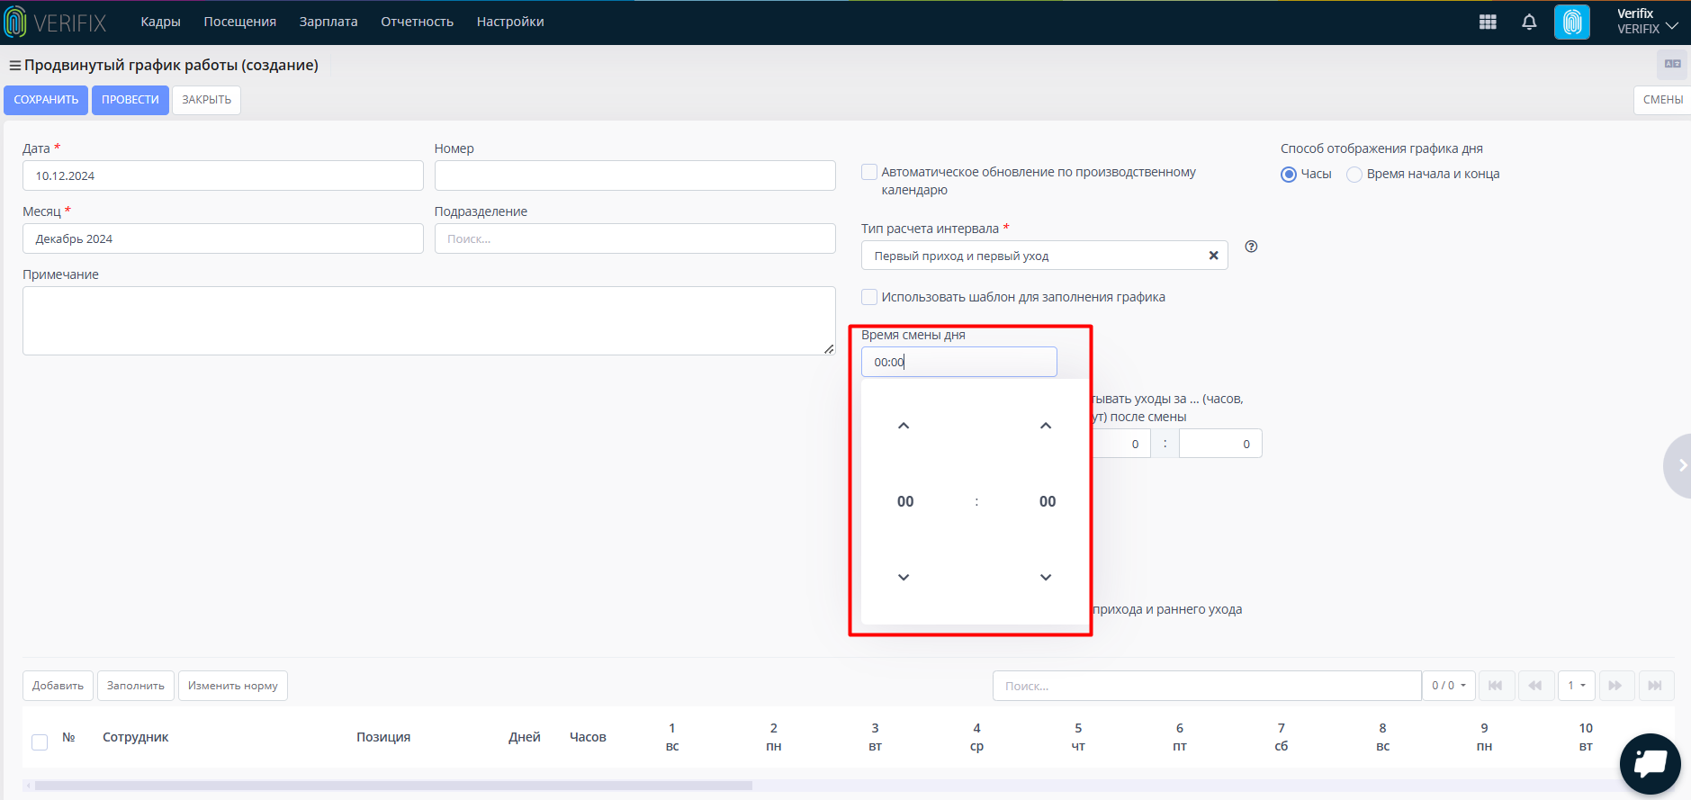Click the Дней column header
This screenshot has height=800, width=1691.
tap(525, 737)
